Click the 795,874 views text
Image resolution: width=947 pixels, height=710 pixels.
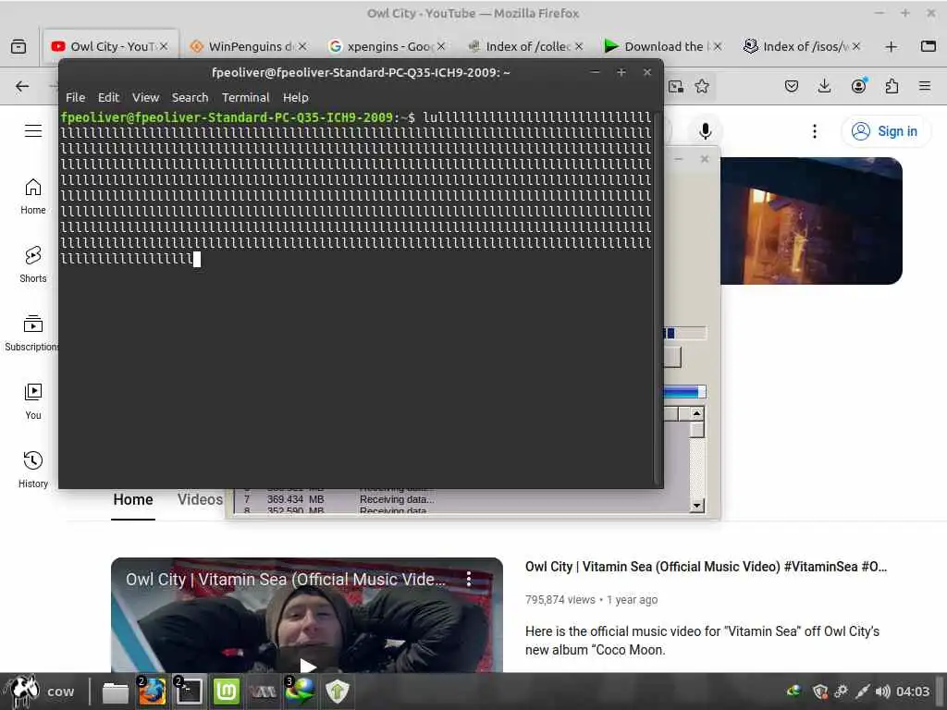[560, 600]
